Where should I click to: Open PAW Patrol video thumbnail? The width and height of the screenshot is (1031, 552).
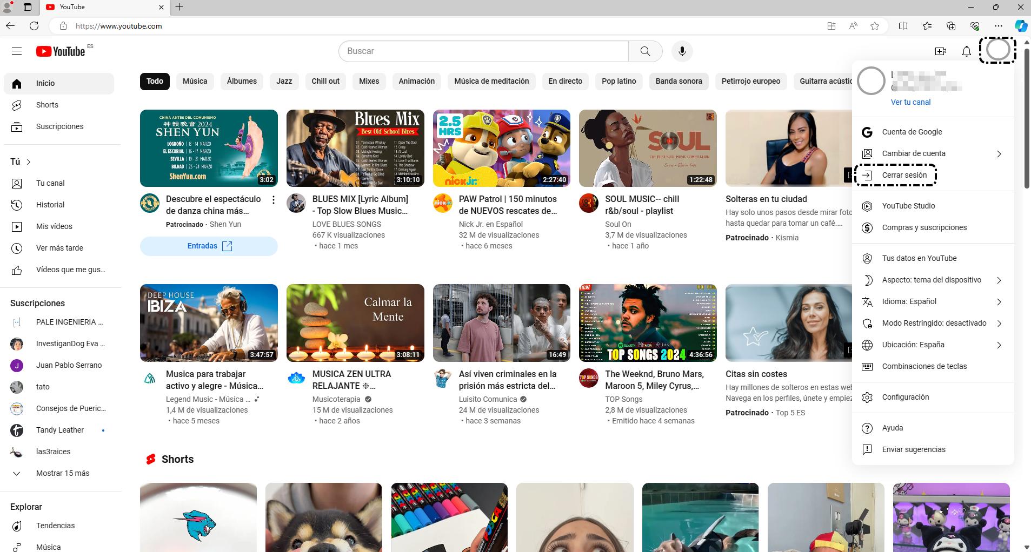502,148
